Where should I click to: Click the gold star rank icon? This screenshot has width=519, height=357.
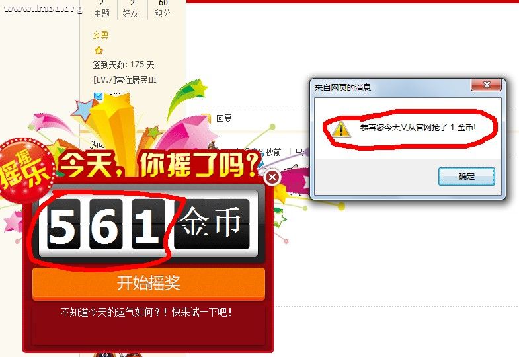(99, 50)
